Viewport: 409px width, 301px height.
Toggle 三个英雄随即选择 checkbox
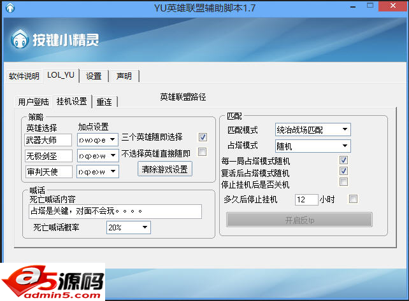203,137
